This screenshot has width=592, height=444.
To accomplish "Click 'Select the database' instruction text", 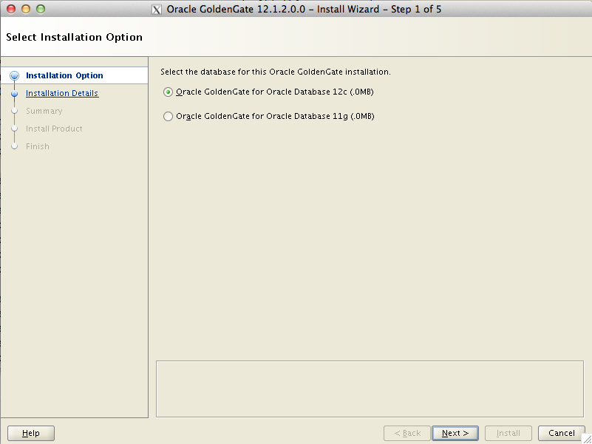I will click(x=276, y=72).
